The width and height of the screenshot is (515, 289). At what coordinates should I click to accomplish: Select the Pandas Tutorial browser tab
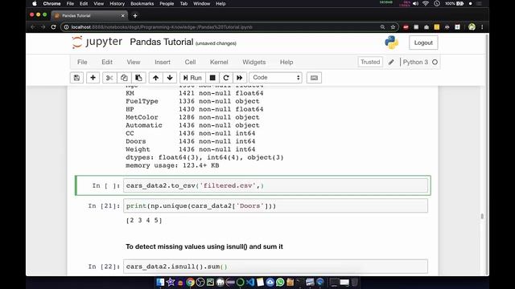[89, 15]
